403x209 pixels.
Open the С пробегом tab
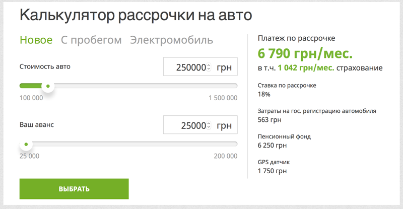coord(91,40)
